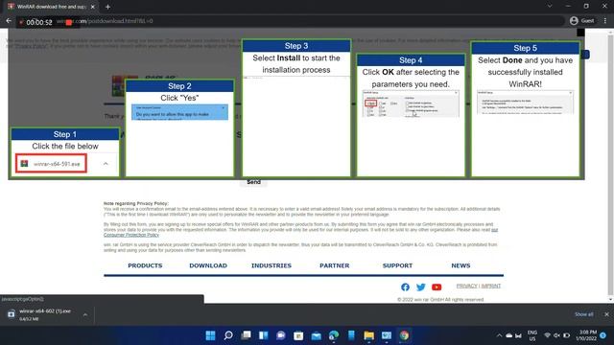Image resolution: width=614 pixels, height=345 pixels.
Task: Click Show all downloads
Action: click(584, 314)
